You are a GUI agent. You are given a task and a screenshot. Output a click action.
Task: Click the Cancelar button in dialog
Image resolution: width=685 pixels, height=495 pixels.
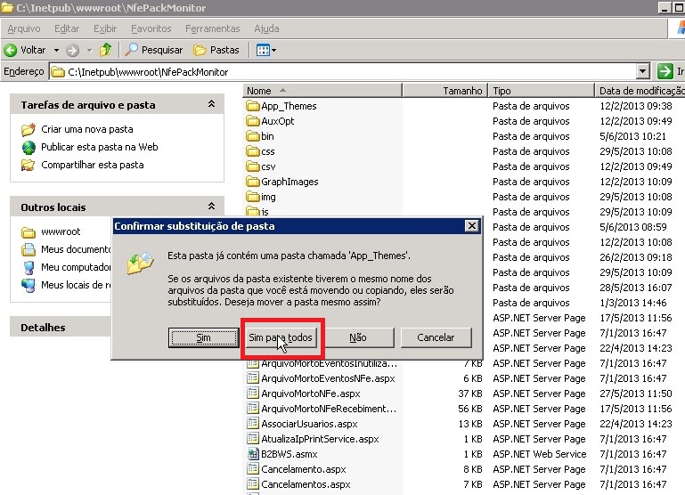click(435, 337)
